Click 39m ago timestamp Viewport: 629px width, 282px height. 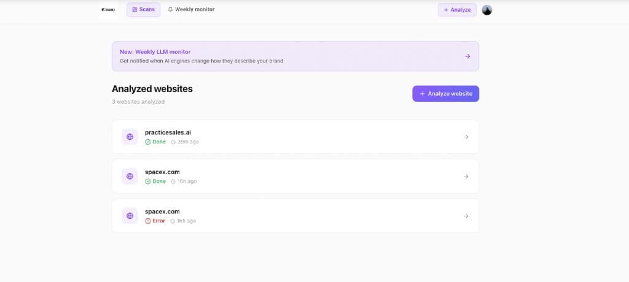tap(184, 142)
